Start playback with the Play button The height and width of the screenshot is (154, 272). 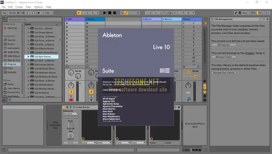(x=104, y=13)
